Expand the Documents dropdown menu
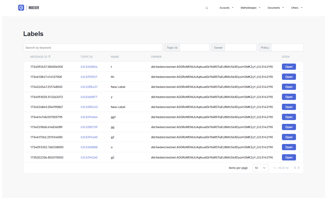 tap(276, 8)
